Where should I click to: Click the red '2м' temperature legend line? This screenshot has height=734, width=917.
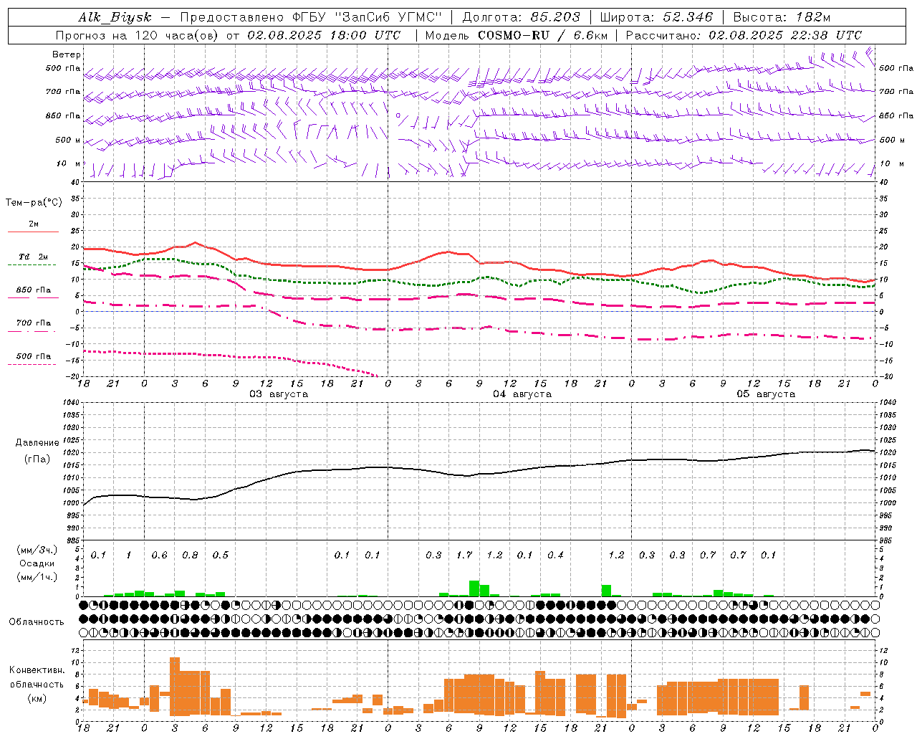coord(33,232)
